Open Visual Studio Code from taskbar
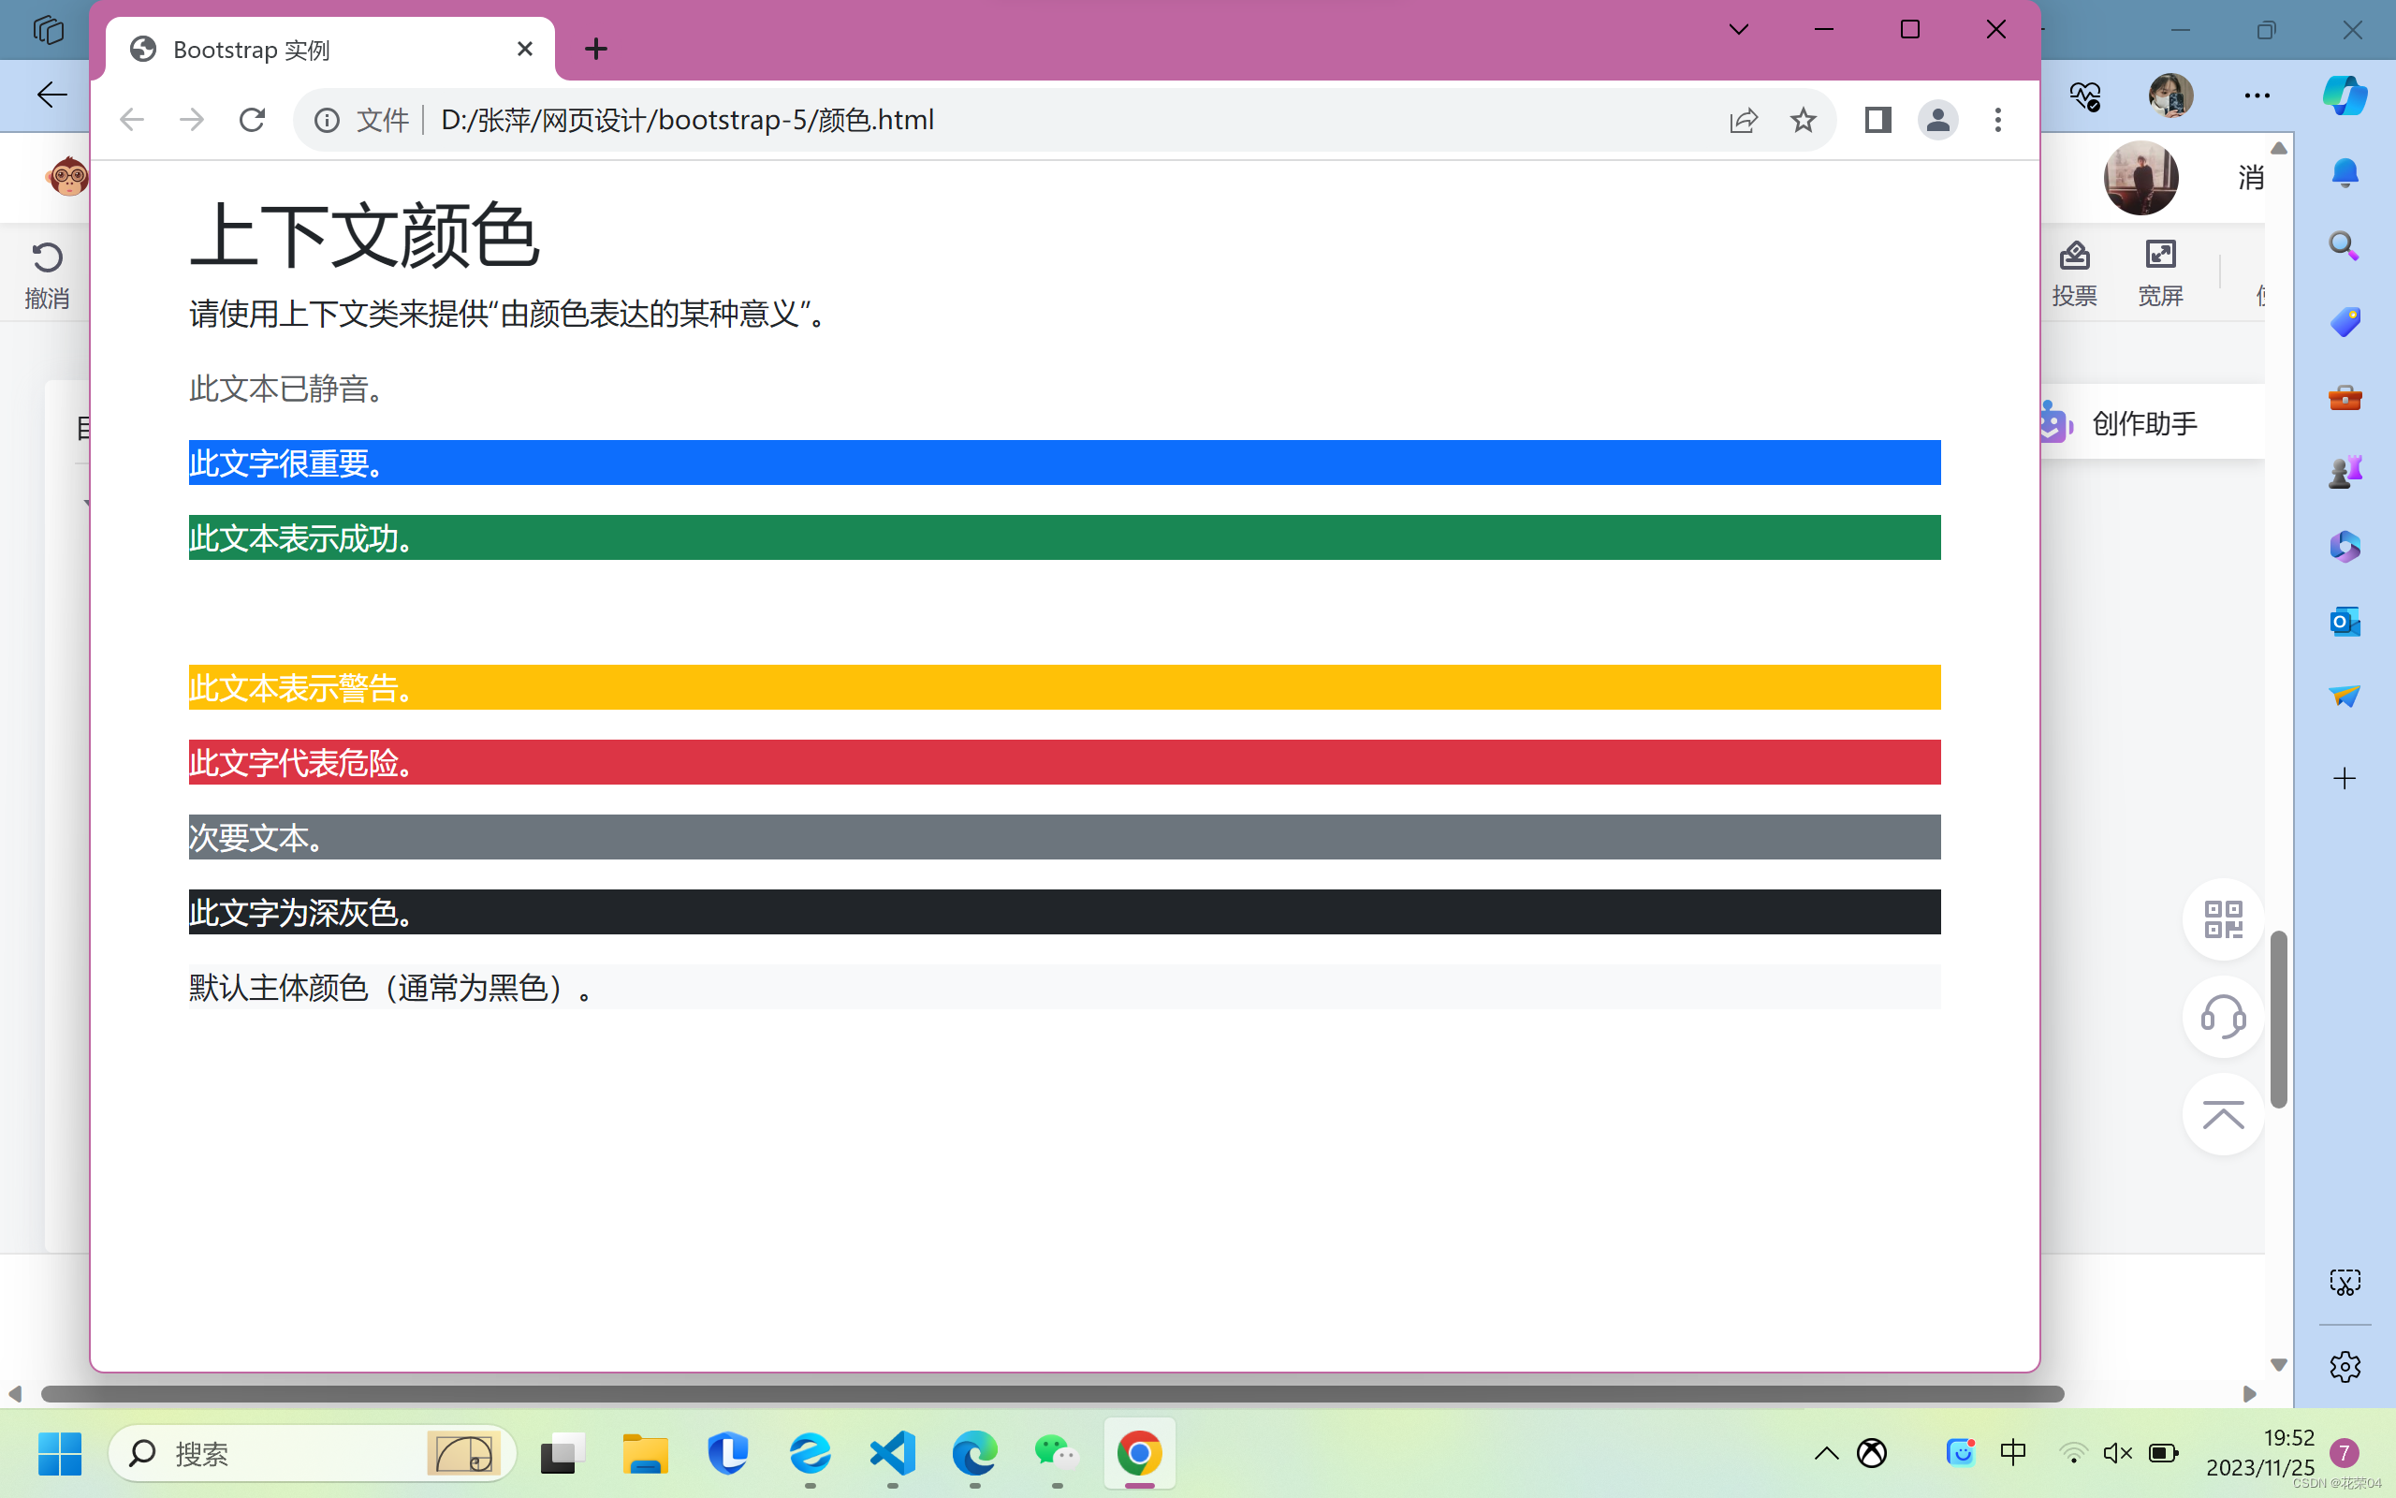Image resolution: width=2396 pixels, height=1498 pixels. point(892,1453)
